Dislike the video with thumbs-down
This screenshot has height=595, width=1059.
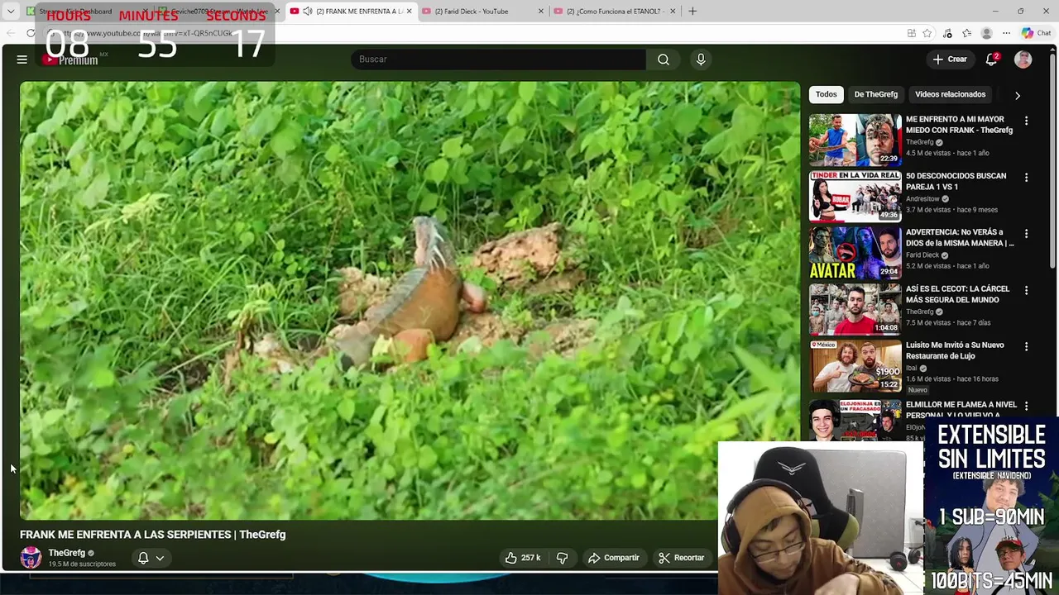[x=562, y=558]
